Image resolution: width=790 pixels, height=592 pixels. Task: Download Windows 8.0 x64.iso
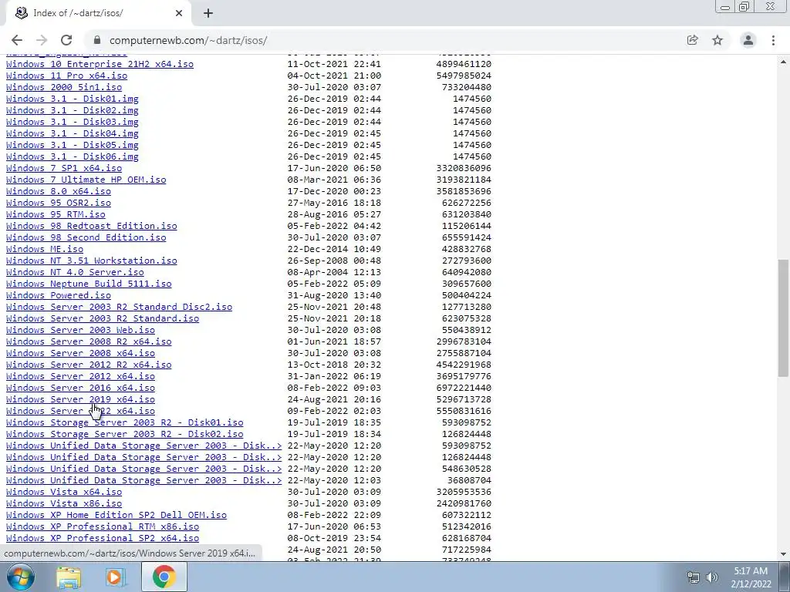coord(59,191)
